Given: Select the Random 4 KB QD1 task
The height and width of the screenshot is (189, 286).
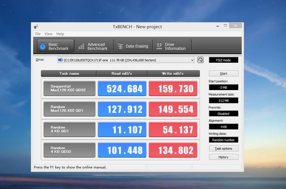Looking at the screenshot, I should pos(70,130).
